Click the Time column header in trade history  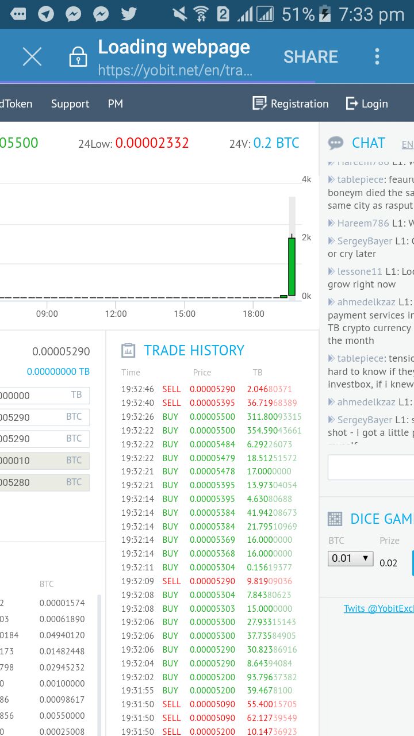[131, 373]
